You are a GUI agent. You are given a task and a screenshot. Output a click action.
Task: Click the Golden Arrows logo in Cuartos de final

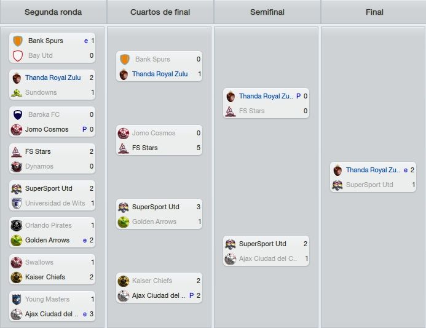124,222
